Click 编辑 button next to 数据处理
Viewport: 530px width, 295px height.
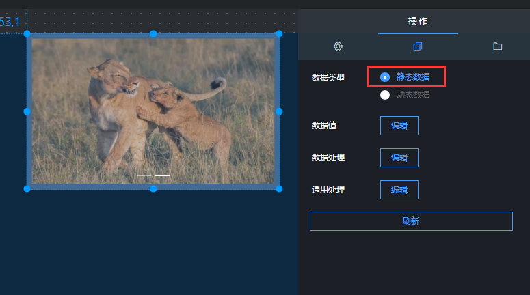pyautogui.click(x=399, y=158)
